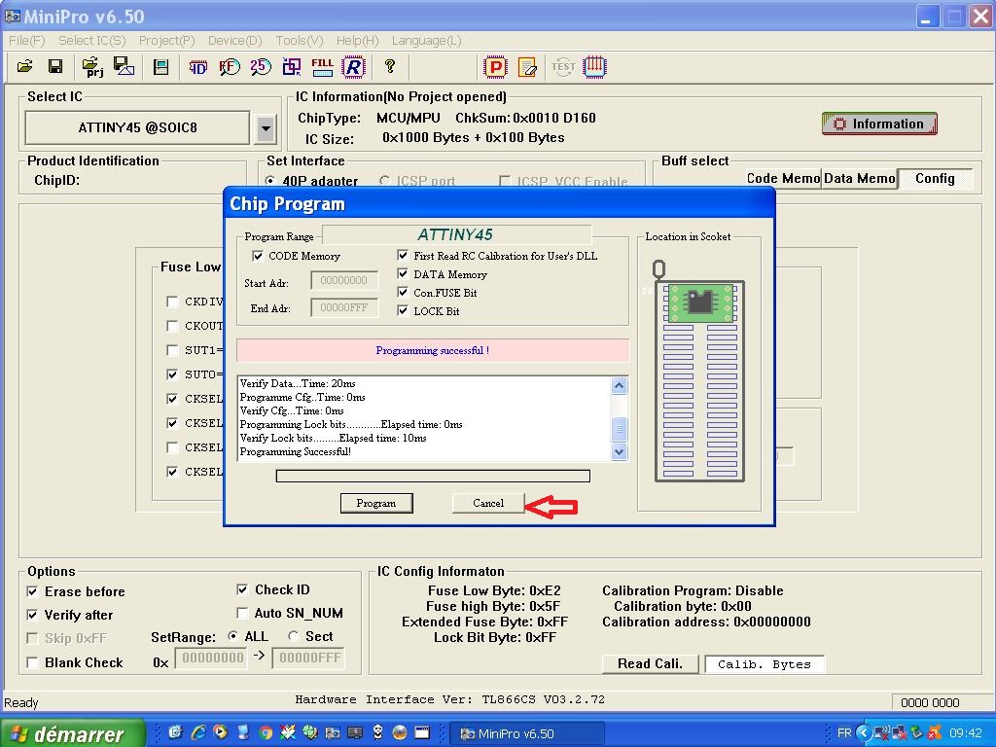Click the Save project icon
The height and width of the screenshot is (747, 996).
coord(124,66)
